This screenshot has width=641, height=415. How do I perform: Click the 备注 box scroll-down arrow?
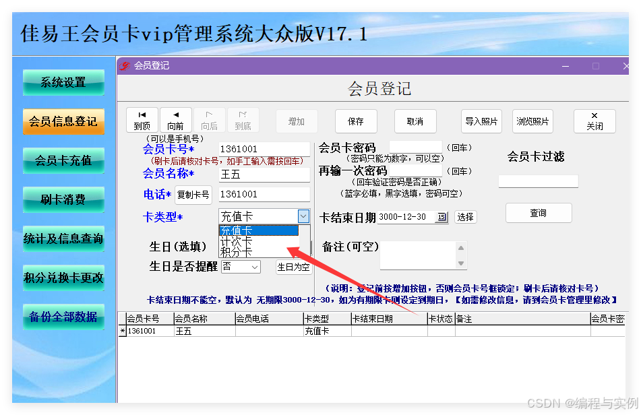click(461, 263)
